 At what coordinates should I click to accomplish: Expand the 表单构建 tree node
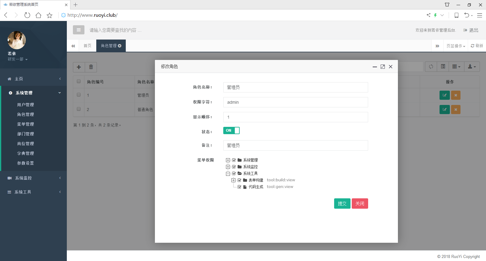tap(234, 180)
